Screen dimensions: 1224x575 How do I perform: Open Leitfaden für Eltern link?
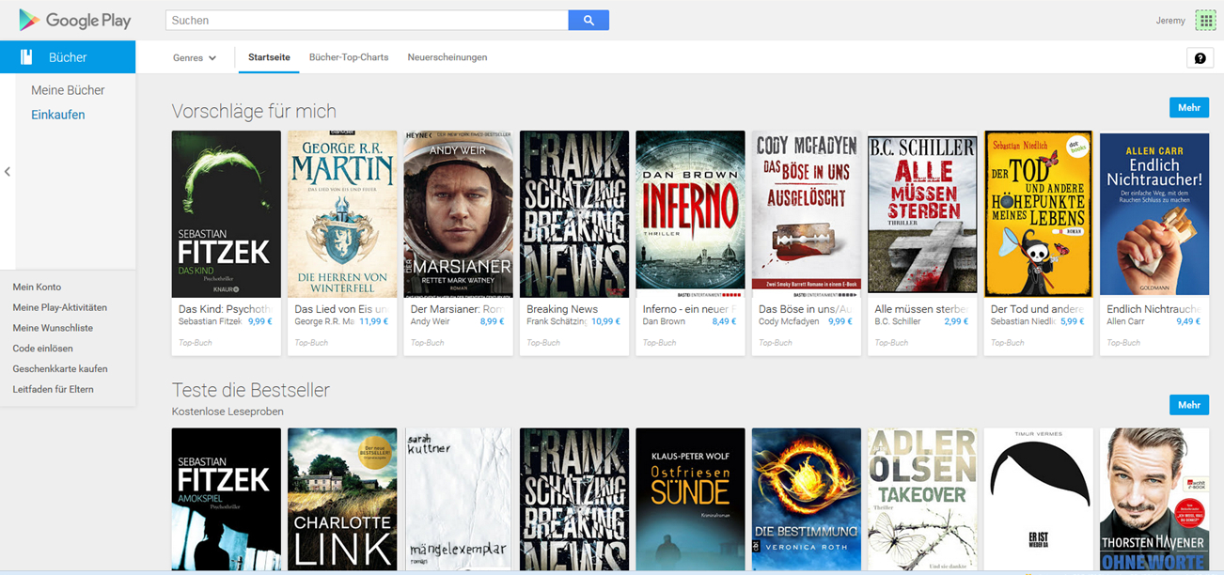coord(54,389)
